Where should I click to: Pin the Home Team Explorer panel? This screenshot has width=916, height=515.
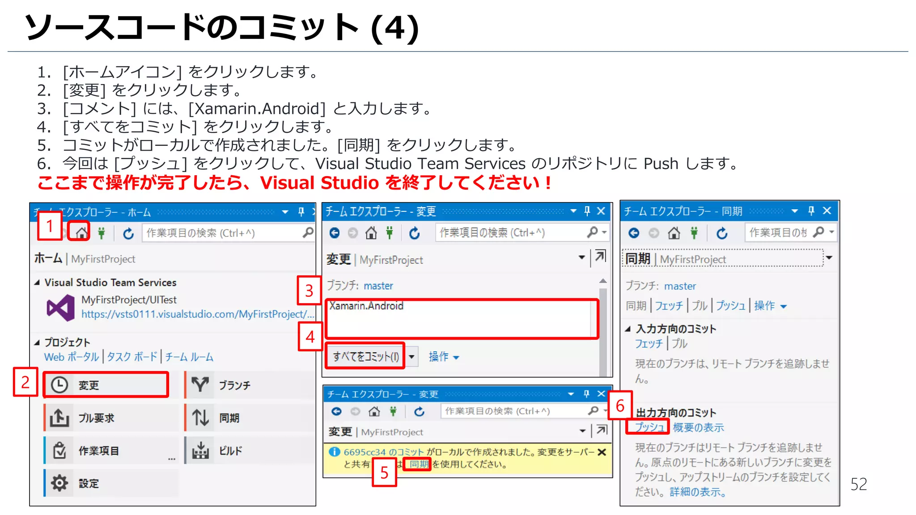[x=301, y=212]
